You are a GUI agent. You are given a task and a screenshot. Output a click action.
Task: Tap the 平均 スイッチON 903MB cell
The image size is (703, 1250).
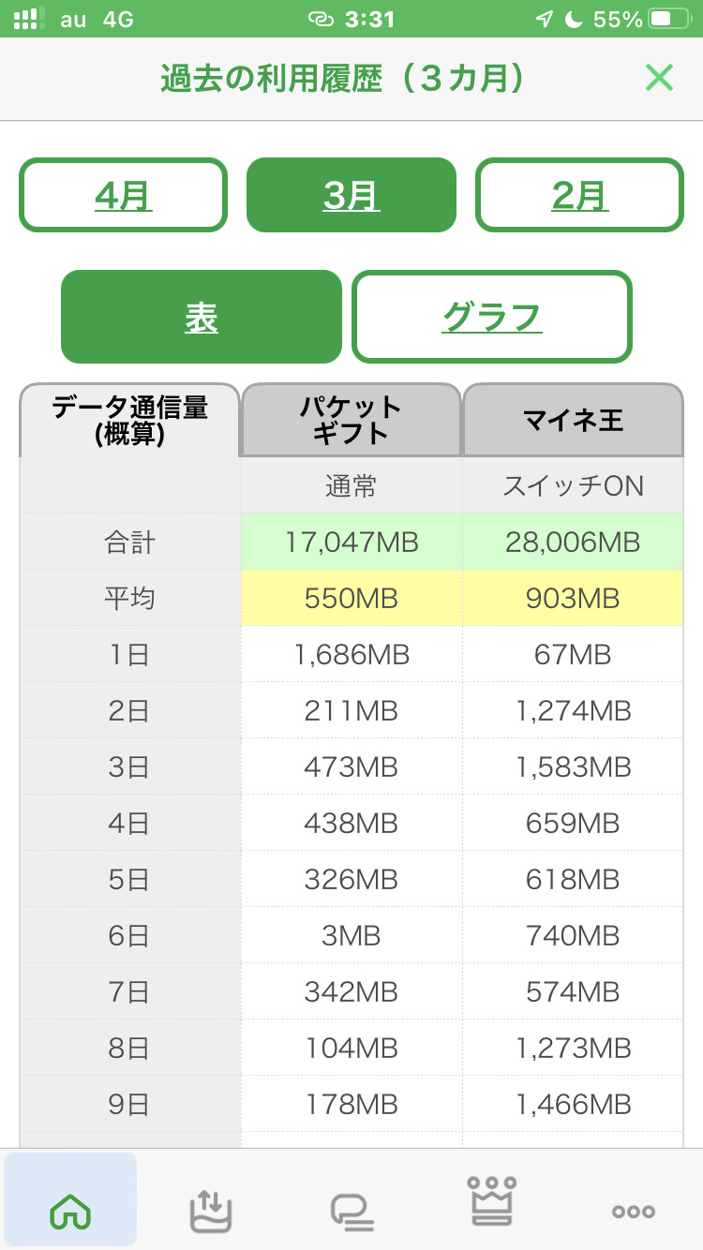coord(573,598)
